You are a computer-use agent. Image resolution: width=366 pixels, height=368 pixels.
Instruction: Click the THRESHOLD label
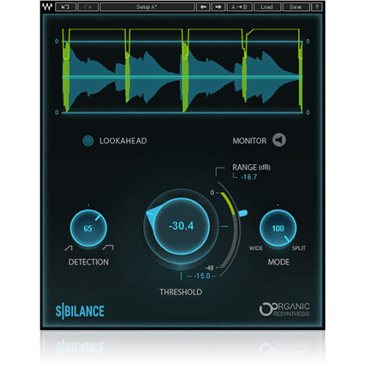click(x=181, y=292)
